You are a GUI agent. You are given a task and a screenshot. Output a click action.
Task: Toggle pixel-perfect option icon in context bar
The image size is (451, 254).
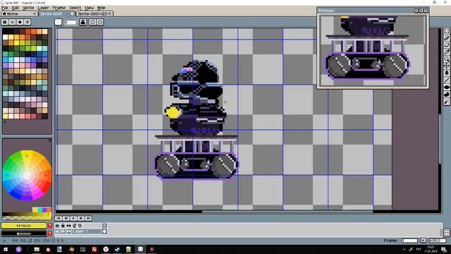click(x=92, y=22)
